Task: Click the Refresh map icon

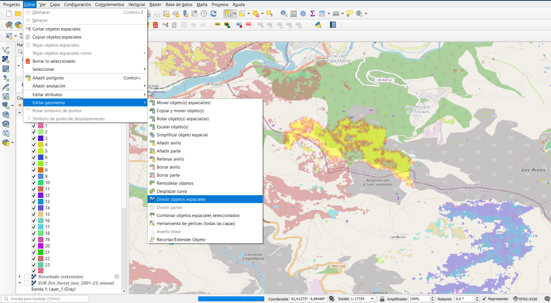Action: 213,14
